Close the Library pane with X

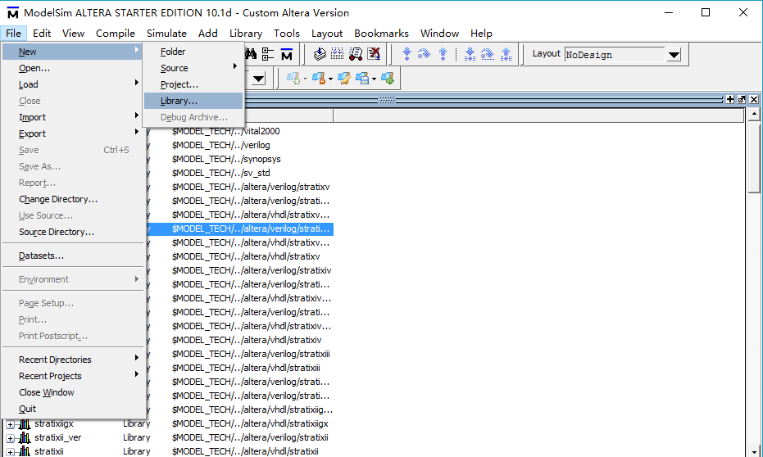(x=754, y=99)
